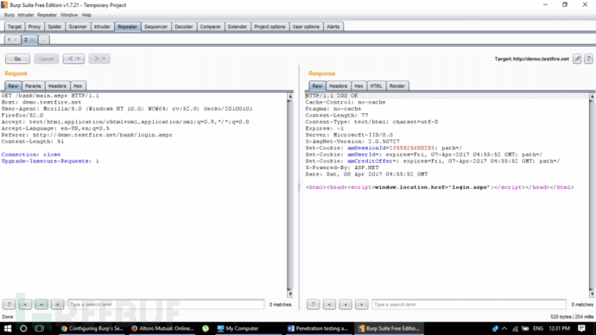Switch to the Comparer tab

tap(210, 27)
